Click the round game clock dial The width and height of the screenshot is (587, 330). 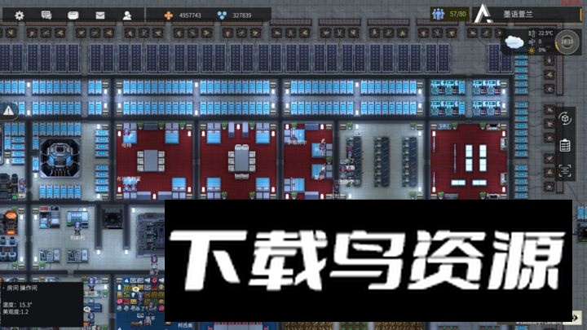coord(569,42)
